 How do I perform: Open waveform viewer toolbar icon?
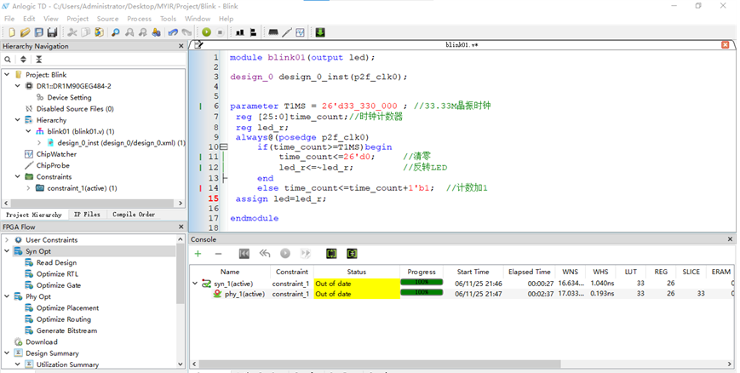[x=300, y=32]
